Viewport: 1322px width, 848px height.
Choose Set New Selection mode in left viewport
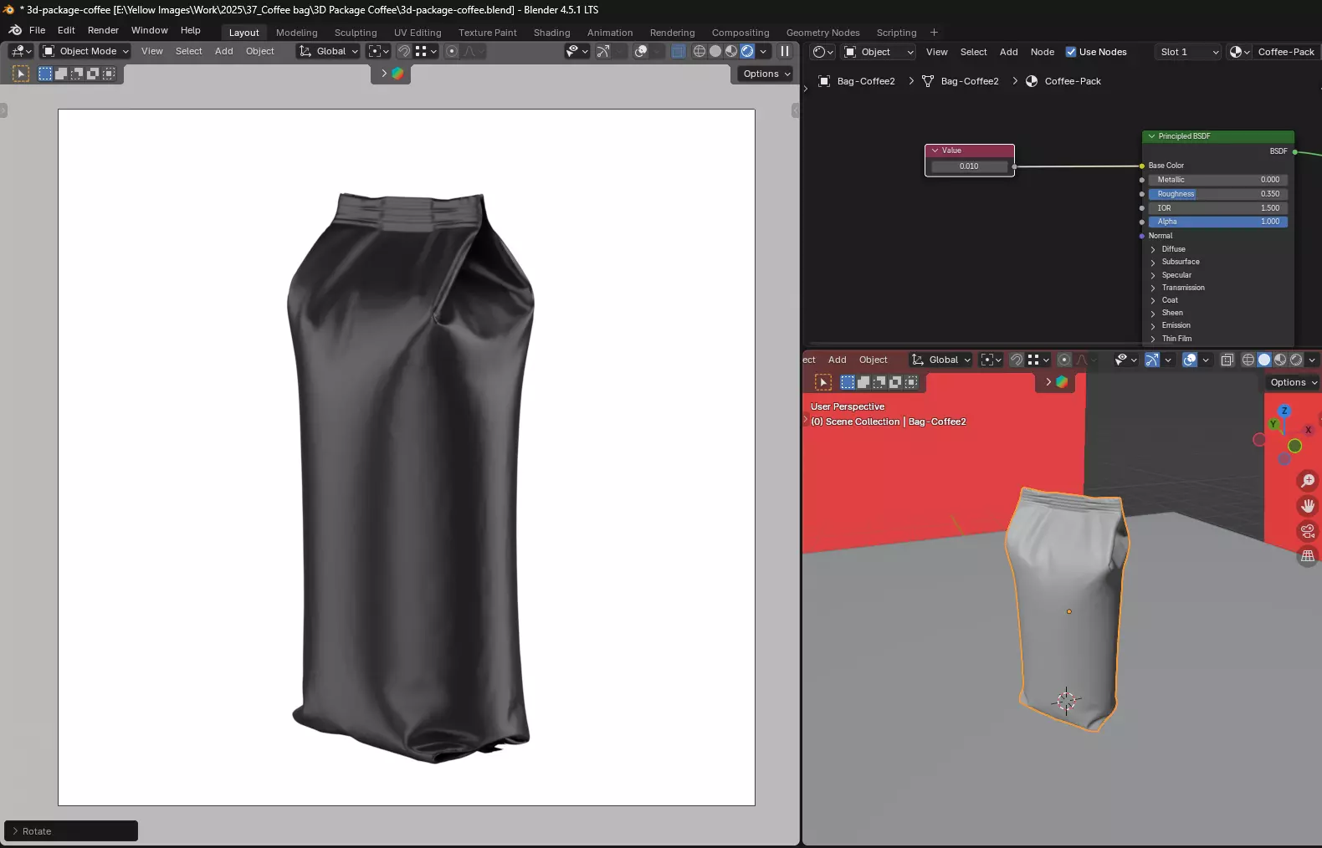[x=45, y=74]
